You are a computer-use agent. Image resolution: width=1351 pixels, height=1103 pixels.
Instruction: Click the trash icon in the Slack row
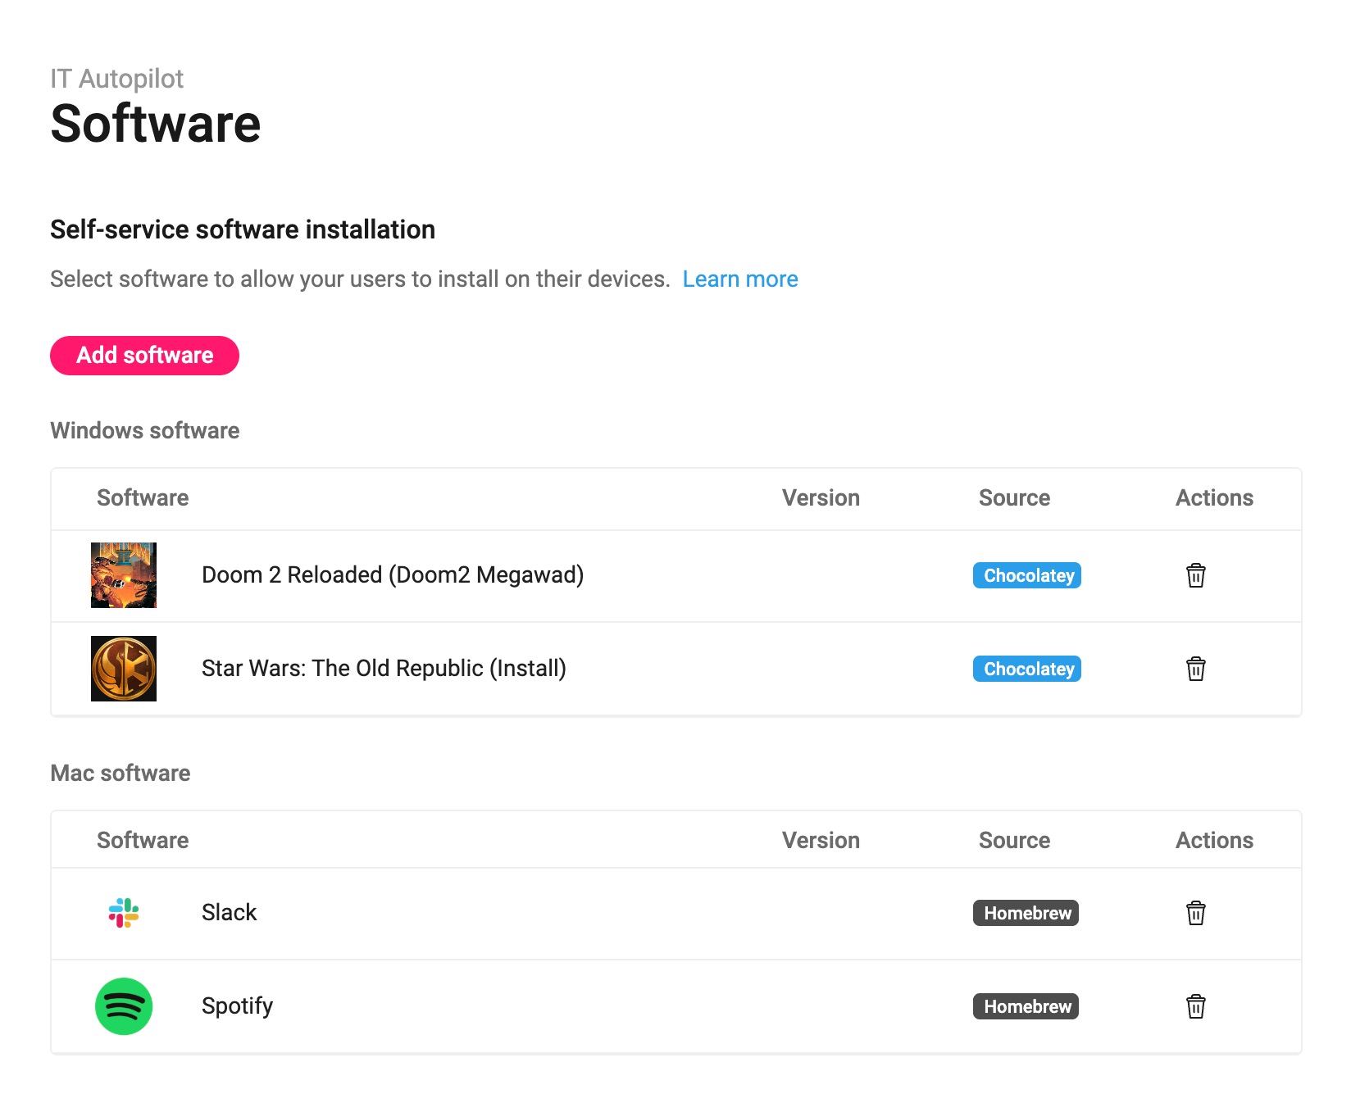(x=1196, y=913)
